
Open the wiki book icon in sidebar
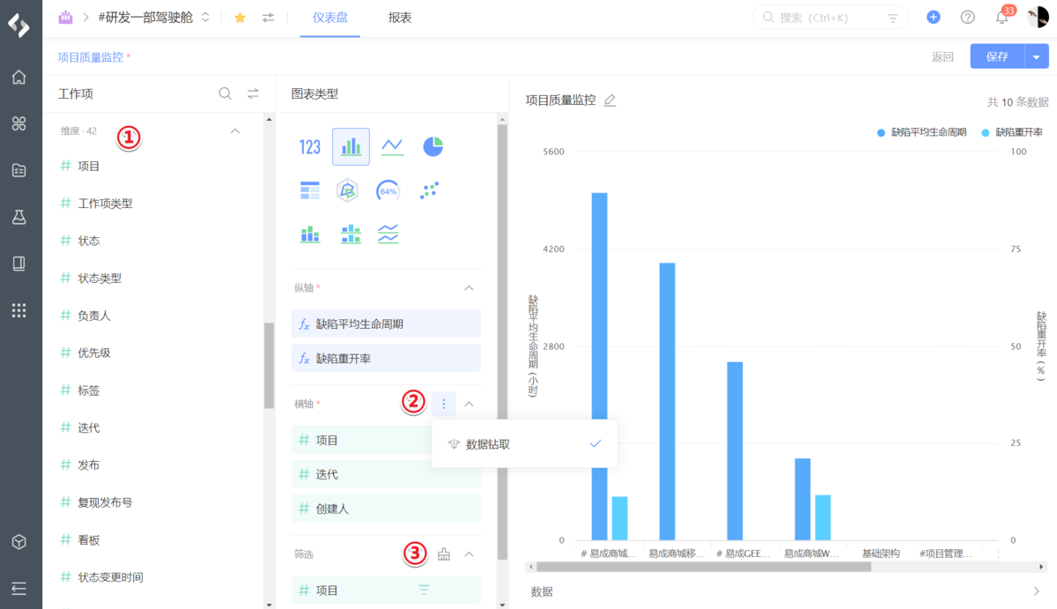pos(19,264)
